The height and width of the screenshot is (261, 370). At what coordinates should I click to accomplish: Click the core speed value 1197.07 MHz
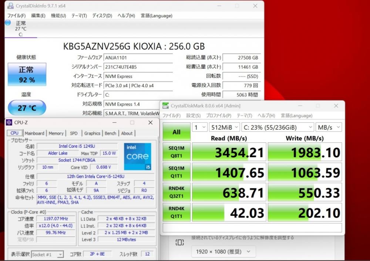(56, 219)
